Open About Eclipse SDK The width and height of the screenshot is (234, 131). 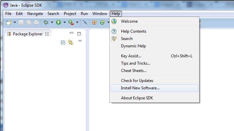(155, 98)
